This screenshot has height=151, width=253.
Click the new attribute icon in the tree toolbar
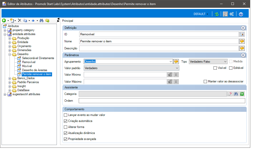click(12, 20)
